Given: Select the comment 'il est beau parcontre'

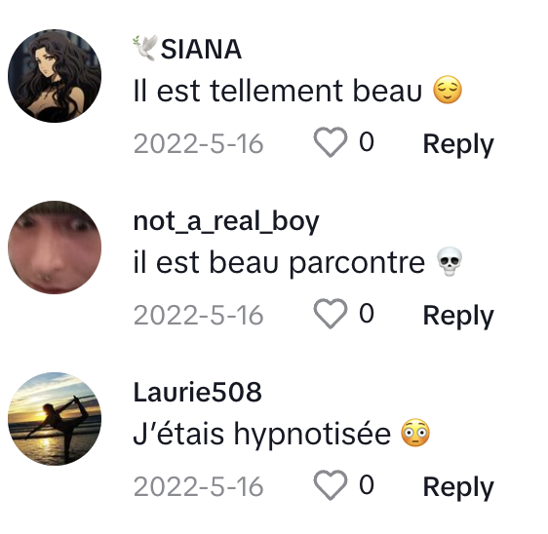Looking at the screenshot, I should 279,263.
